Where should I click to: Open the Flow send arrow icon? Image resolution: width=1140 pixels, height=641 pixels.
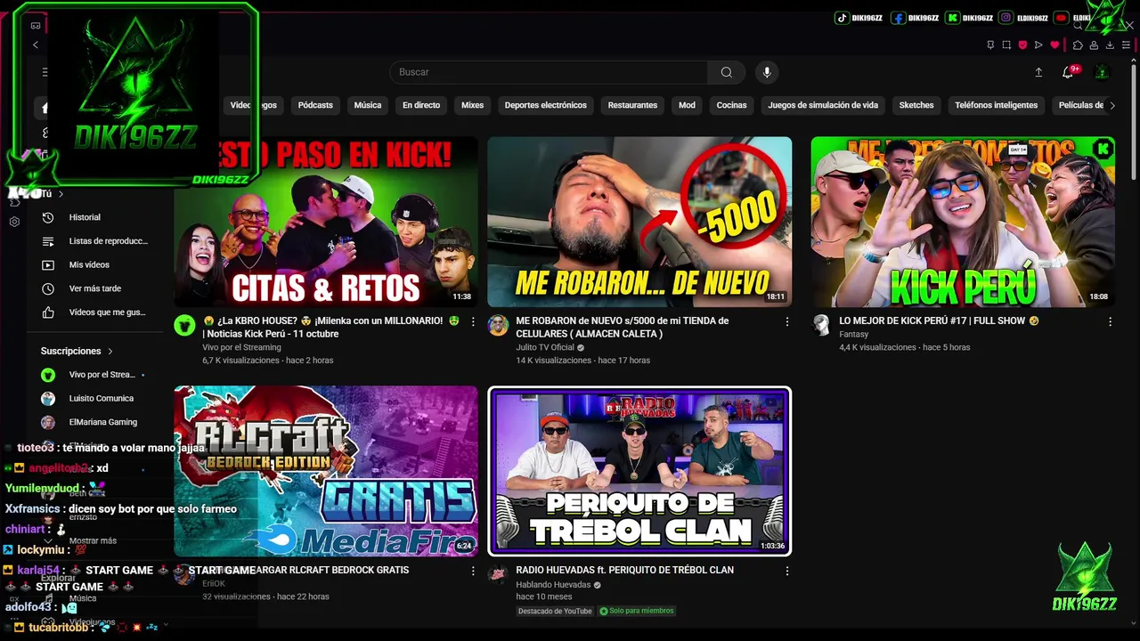[1038, 45]
